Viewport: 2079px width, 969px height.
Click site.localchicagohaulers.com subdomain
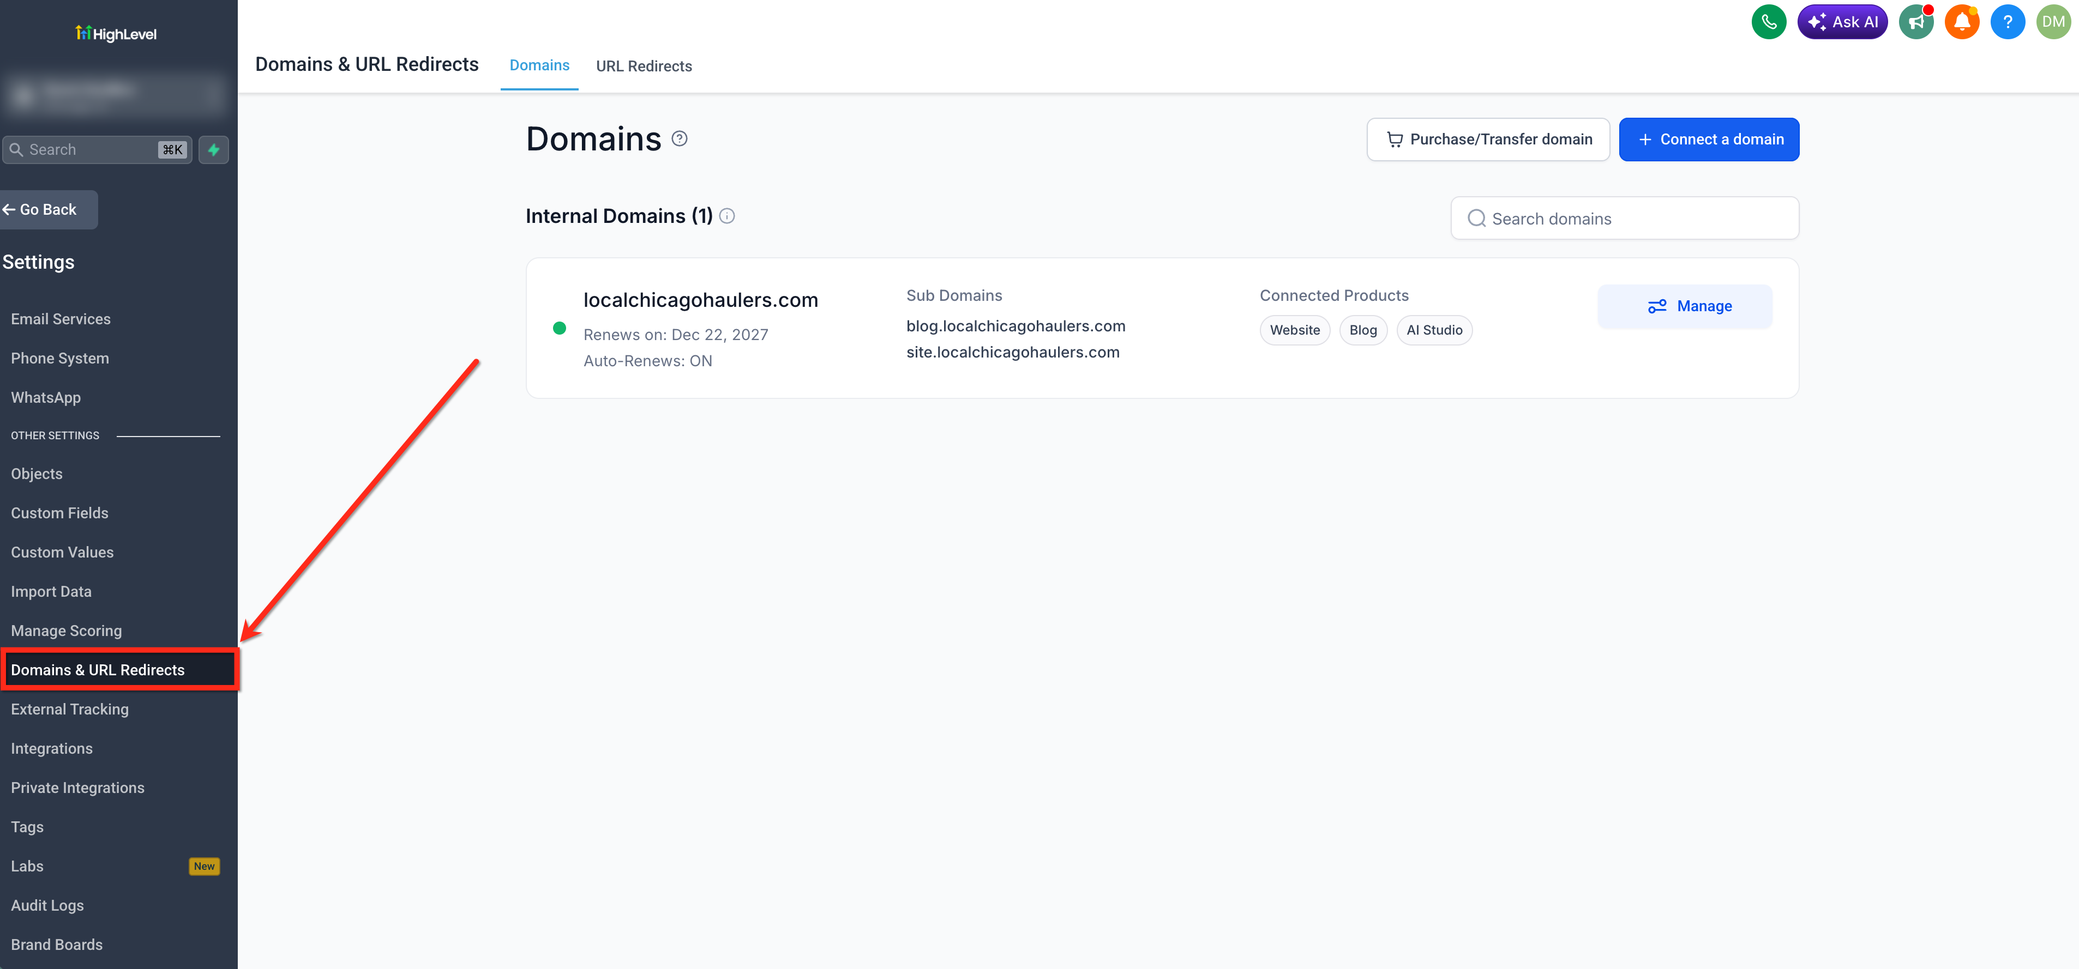(x=1013, y=352)
